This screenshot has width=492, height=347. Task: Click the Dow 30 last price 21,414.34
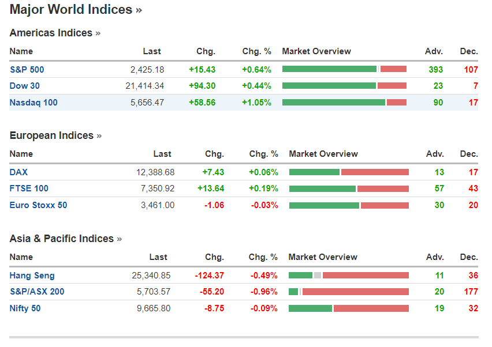(x=144, y=86)
